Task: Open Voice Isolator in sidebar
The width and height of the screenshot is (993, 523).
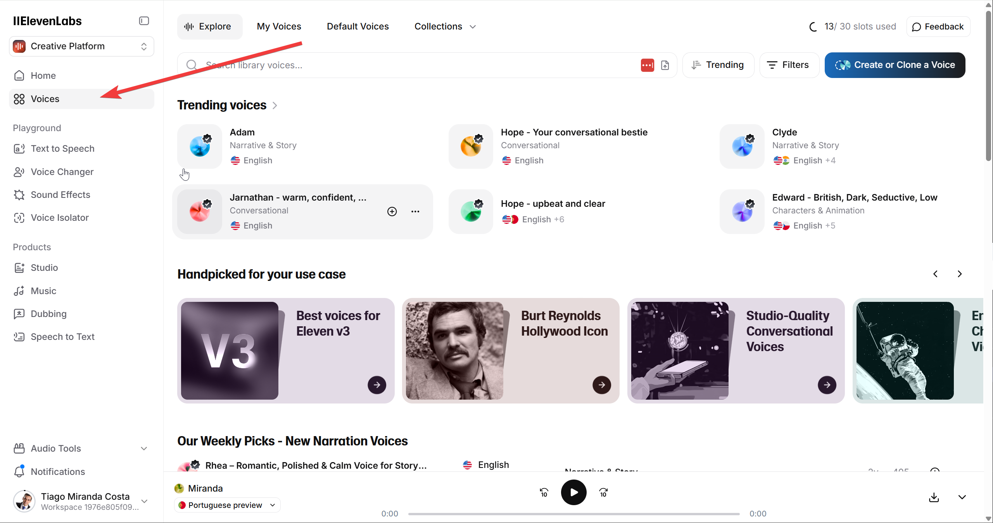Action: click(x=81, y=218)
